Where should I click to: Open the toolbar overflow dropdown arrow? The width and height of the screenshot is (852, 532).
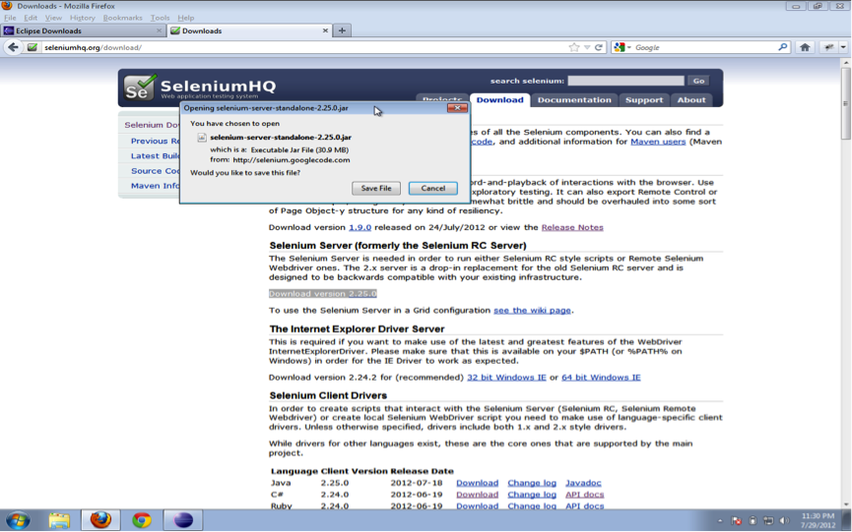[843, 47]
